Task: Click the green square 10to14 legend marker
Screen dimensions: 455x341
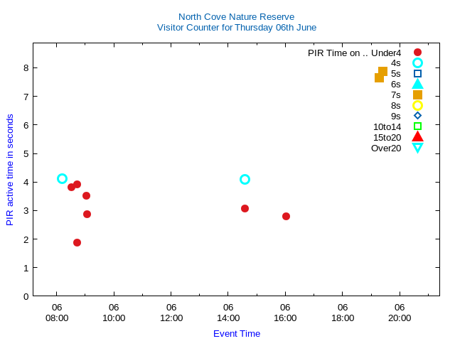Action: tap(417, 126)
